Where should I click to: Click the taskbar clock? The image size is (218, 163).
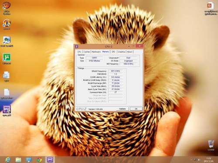point(209,160)
